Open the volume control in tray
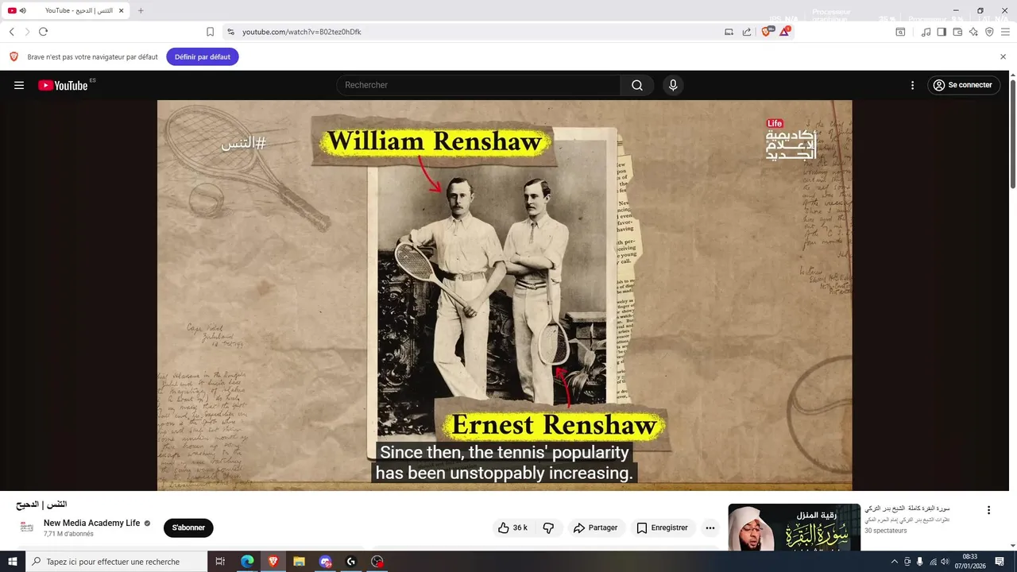The height and width of the screenshot is (572, 1017). pyautogui.click(x=945, y=562)
